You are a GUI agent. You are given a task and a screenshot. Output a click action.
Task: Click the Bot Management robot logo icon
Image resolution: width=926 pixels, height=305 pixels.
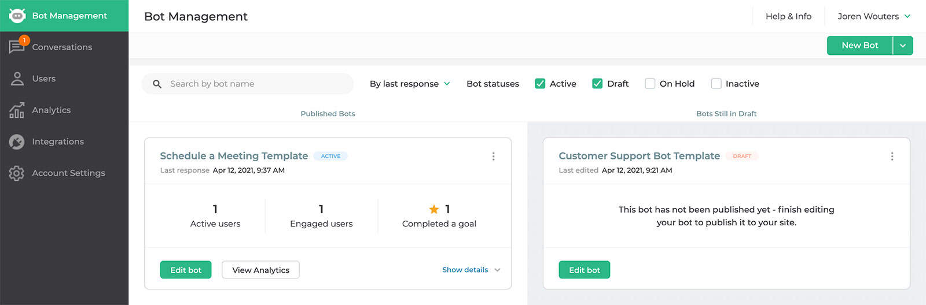(17, 16)
